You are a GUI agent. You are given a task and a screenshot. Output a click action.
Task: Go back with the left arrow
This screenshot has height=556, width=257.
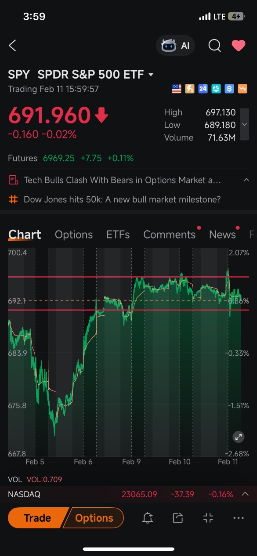coord(12,45)
